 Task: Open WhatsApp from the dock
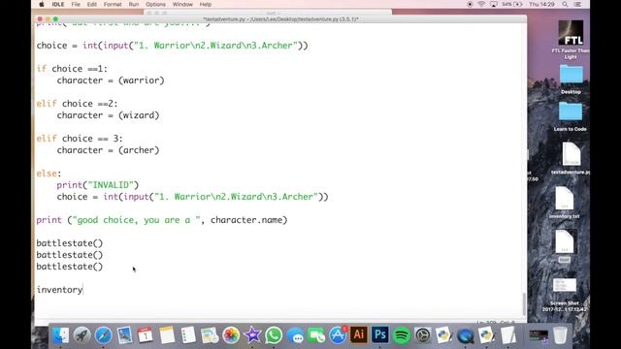click(274, 335)
